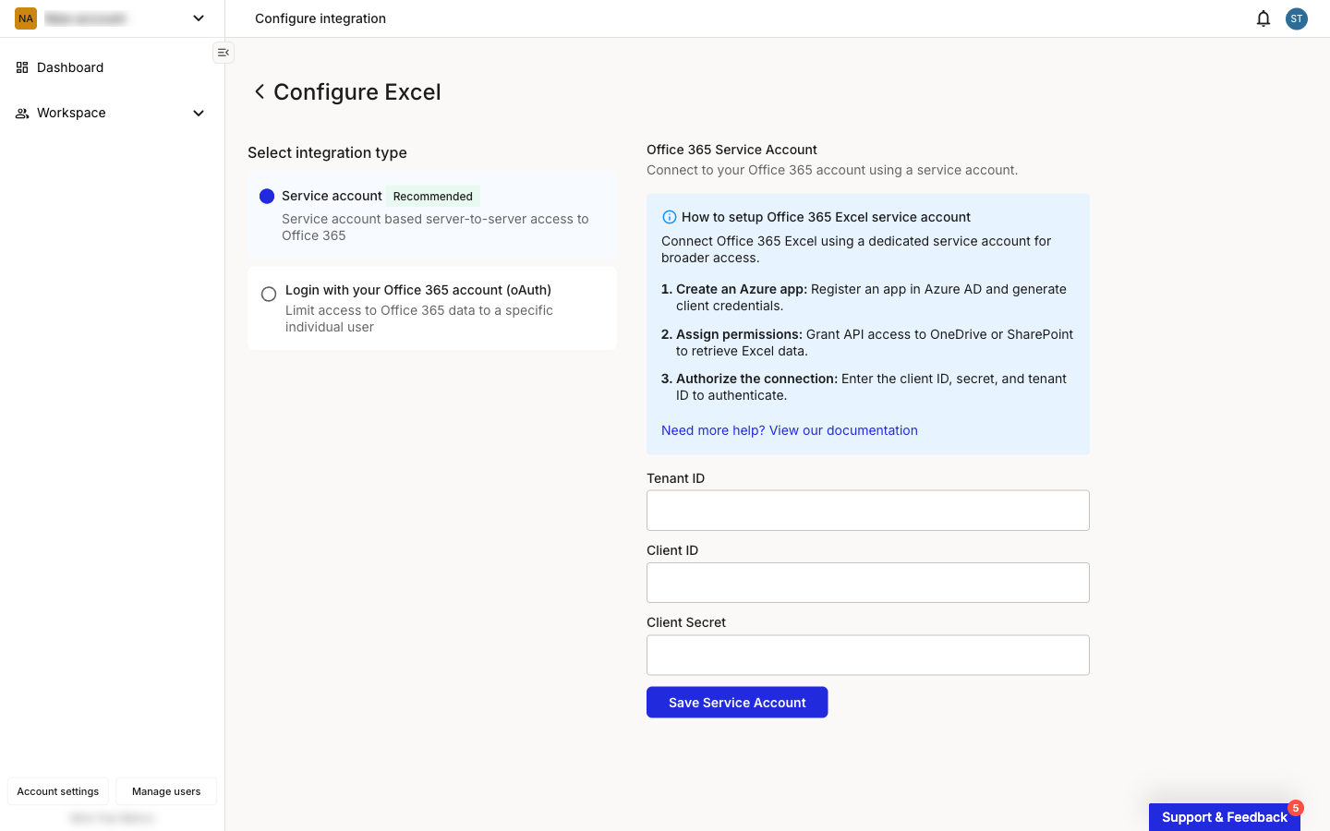Click Save Service Account button
This screenshot has width=1330, height=831.
click(737, 703)
